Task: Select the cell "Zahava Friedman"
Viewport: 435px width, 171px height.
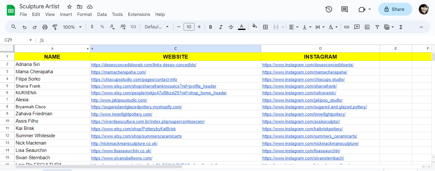Action: [52, 114]
